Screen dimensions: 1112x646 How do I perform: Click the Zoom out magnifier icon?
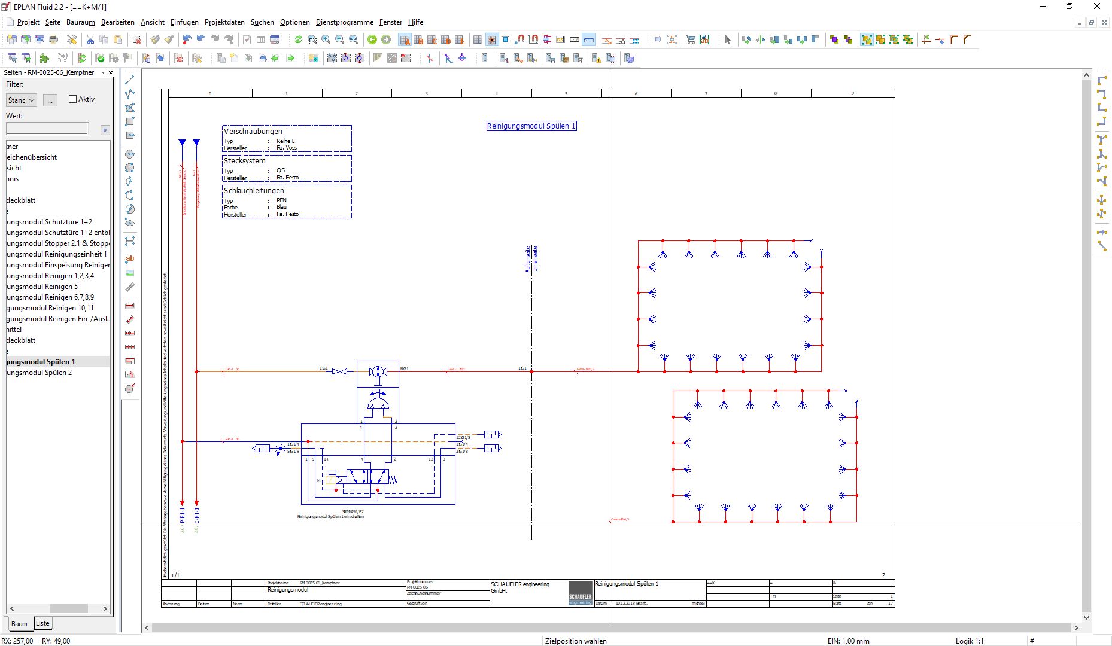(339, 40)
